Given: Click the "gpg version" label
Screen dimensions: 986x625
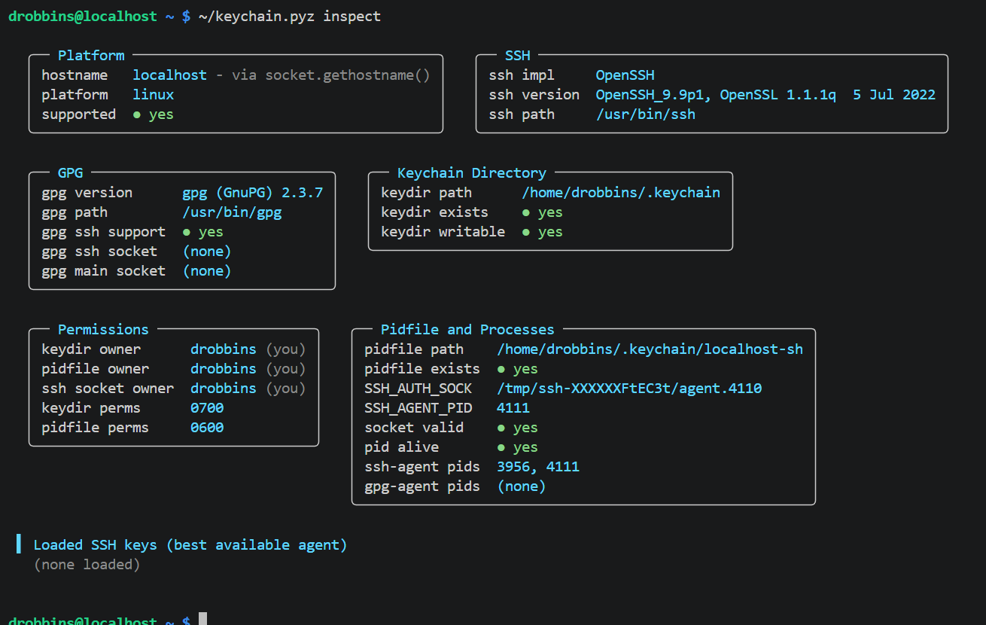Looking at the screenshot, I should coord(87,193).
